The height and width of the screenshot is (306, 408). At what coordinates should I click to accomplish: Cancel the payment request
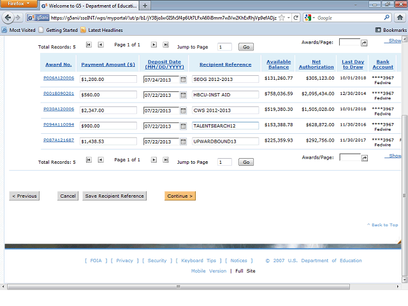[x=68, y=196]
